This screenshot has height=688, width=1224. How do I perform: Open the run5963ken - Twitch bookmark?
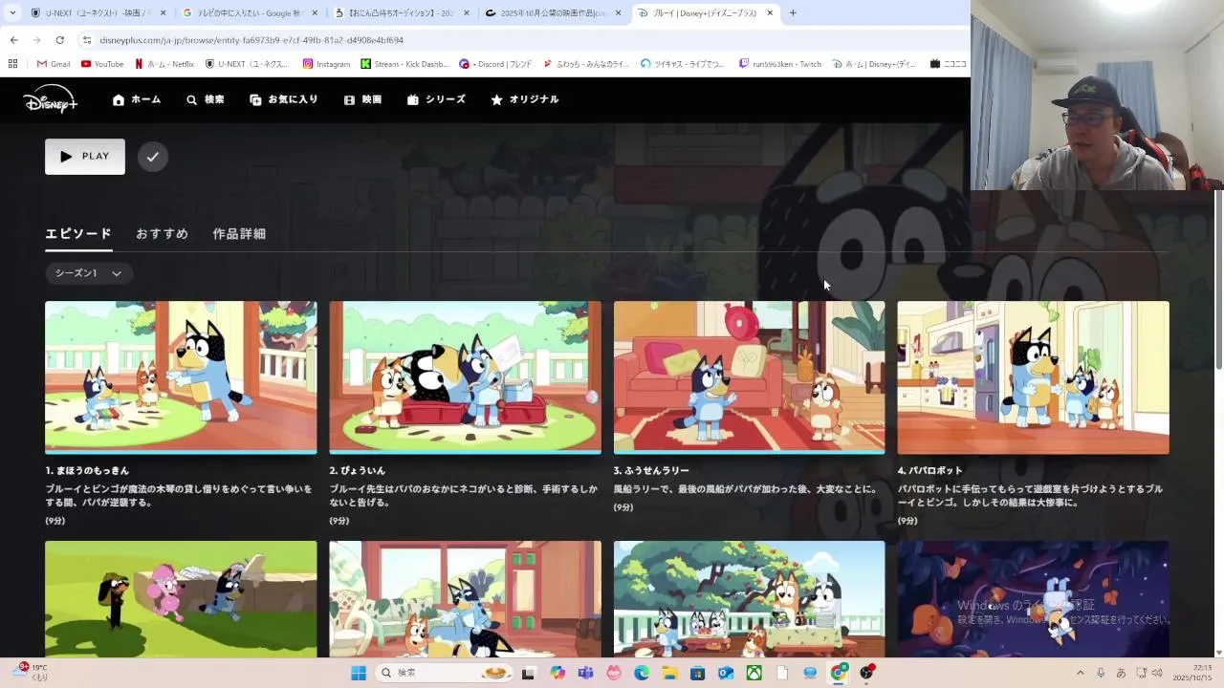(780, 64)
